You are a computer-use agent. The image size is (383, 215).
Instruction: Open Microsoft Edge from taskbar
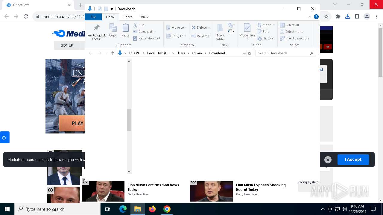tap(123, 209)
